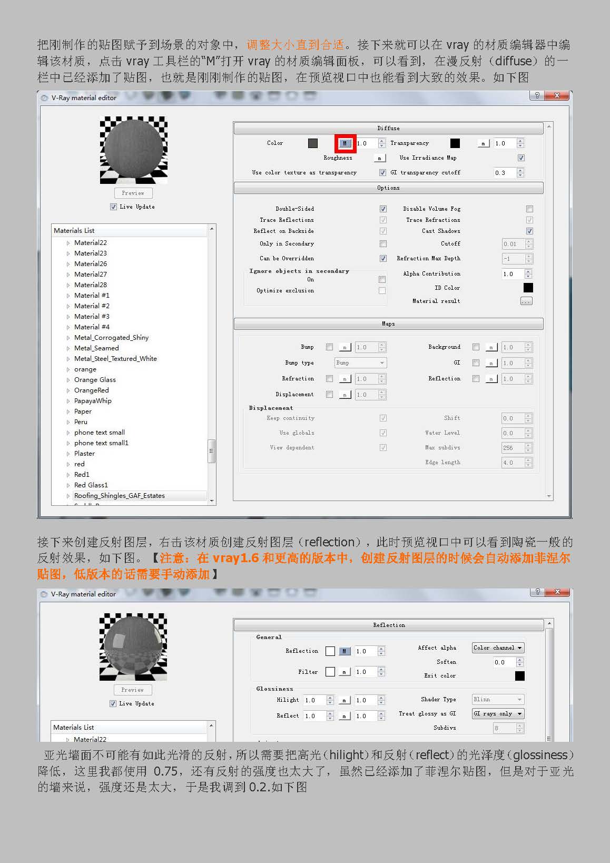Click the Hilight glossiness m button

click(x=345, y=700)
